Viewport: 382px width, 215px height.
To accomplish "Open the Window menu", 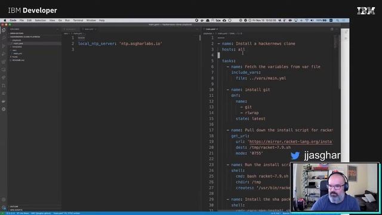I will [x=91, y=20].
